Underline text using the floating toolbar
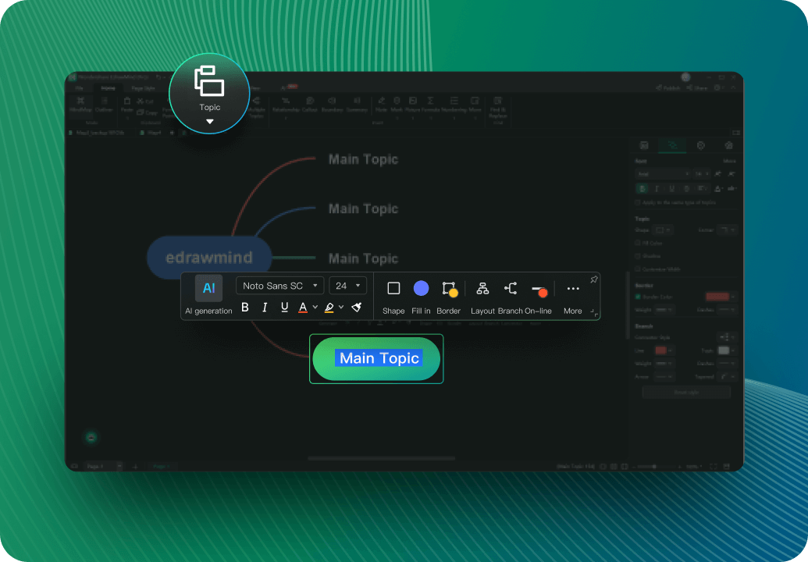 pos(284,307)
